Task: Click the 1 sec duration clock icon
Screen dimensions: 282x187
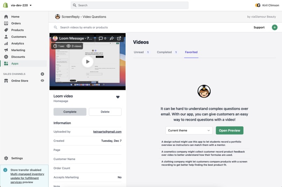Action: (x=55, y=46)
